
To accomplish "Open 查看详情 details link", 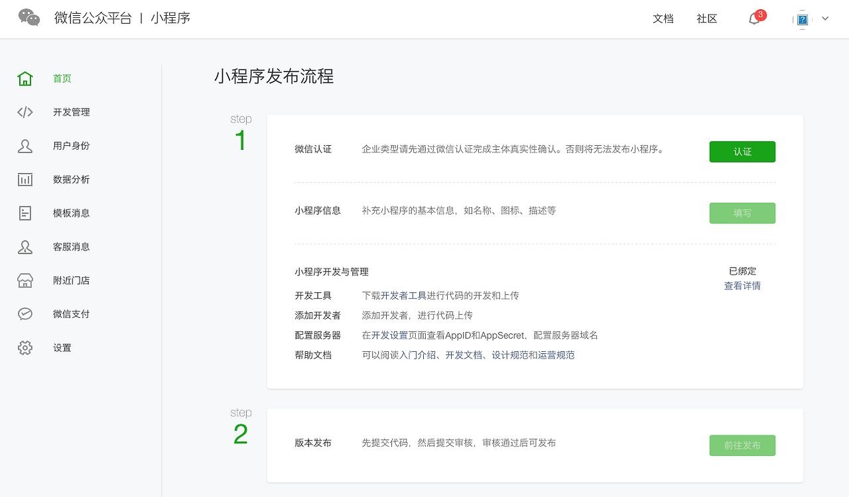I will point(742,286).
